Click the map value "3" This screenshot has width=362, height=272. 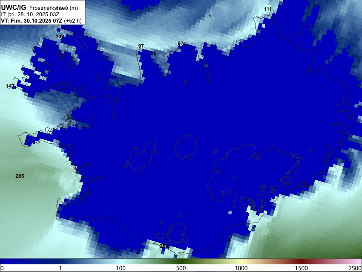point(229,240)
